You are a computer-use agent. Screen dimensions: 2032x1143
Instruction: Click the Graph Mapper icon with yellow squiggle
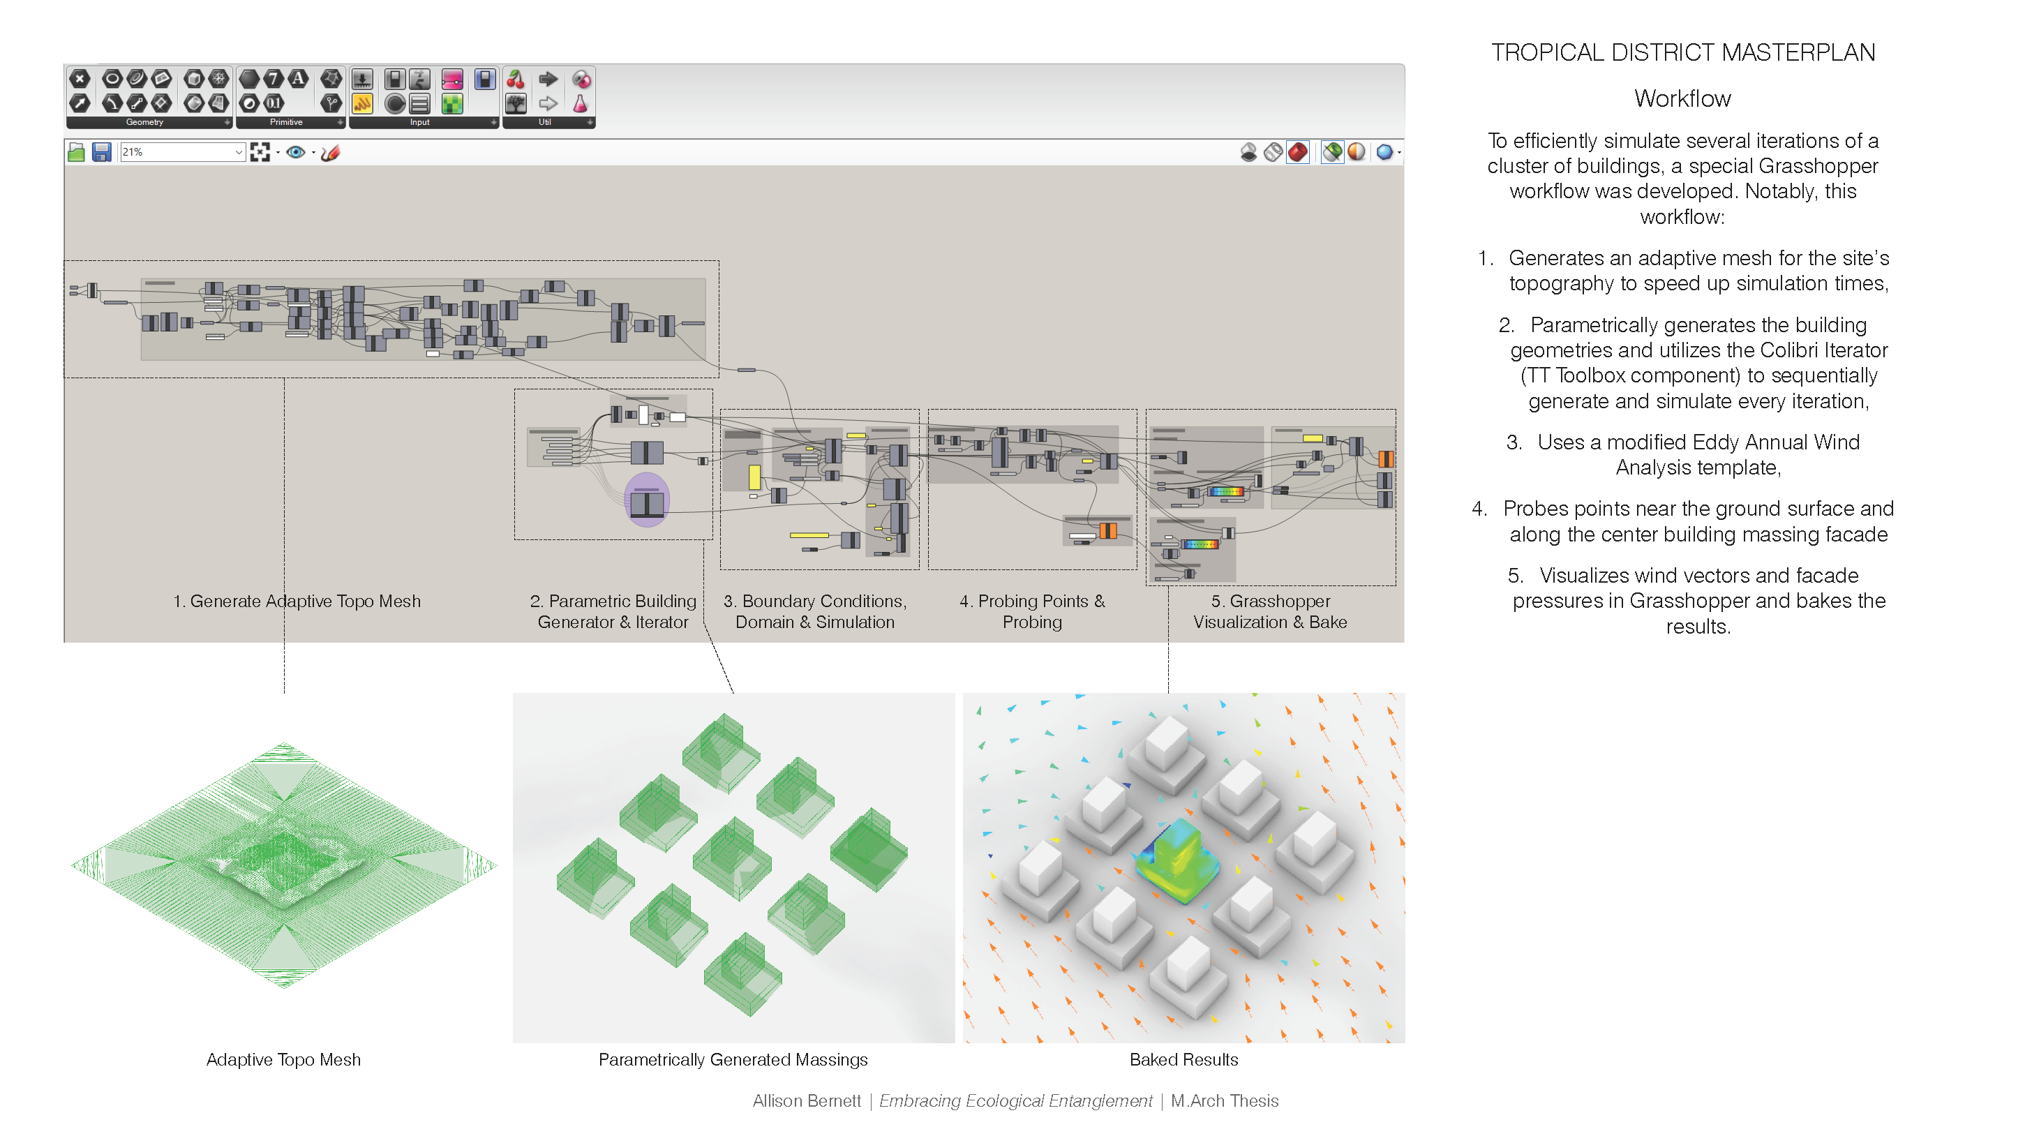[x=363, y=105]
